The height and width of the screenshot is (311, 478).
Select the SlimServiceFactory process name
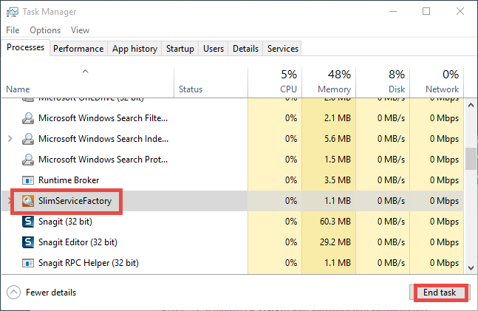[x=75, y=201]
